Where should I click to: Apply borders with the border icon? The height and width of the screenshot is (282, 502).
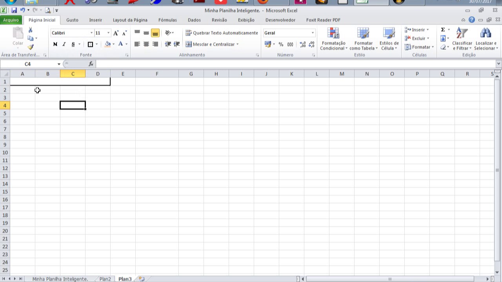tap(90, 44)
